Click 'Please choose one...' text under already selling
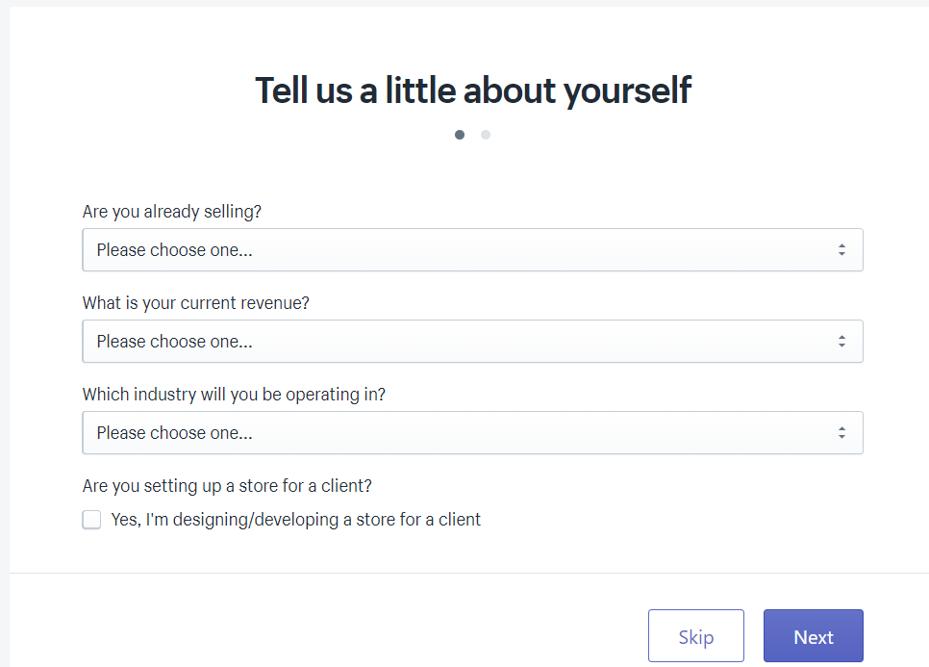The image size is (929, 667). [174, 250]
